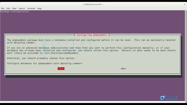
Task: Click the line 'Otherwise, you should probably choose this option.'
Action: coord(41,58)
